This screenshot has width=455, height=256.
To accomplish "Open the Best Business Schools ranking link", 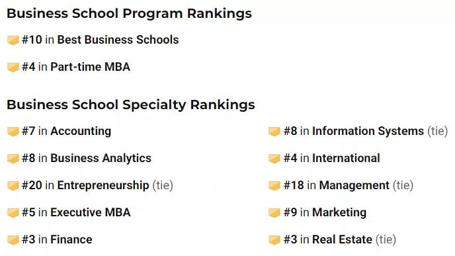I will click(x=118, y=40).
